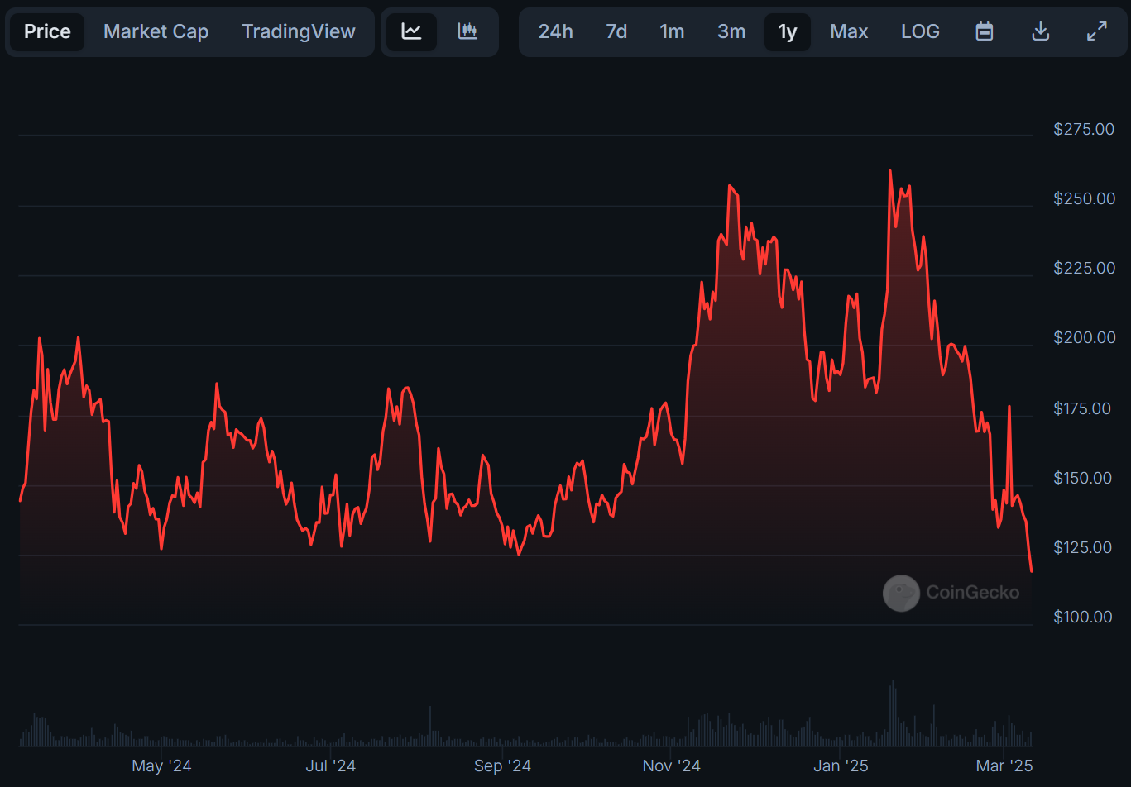Open the TradingView tab
Image resolution: width=1131 pixels, height=787 pixels.
[299, 31]
